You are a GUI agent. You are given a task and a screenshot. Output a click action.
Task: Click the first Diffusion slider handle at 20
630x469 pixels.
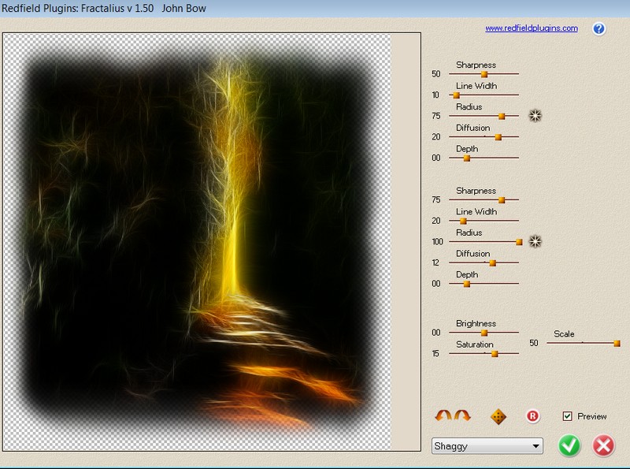(x=498, y=137)
